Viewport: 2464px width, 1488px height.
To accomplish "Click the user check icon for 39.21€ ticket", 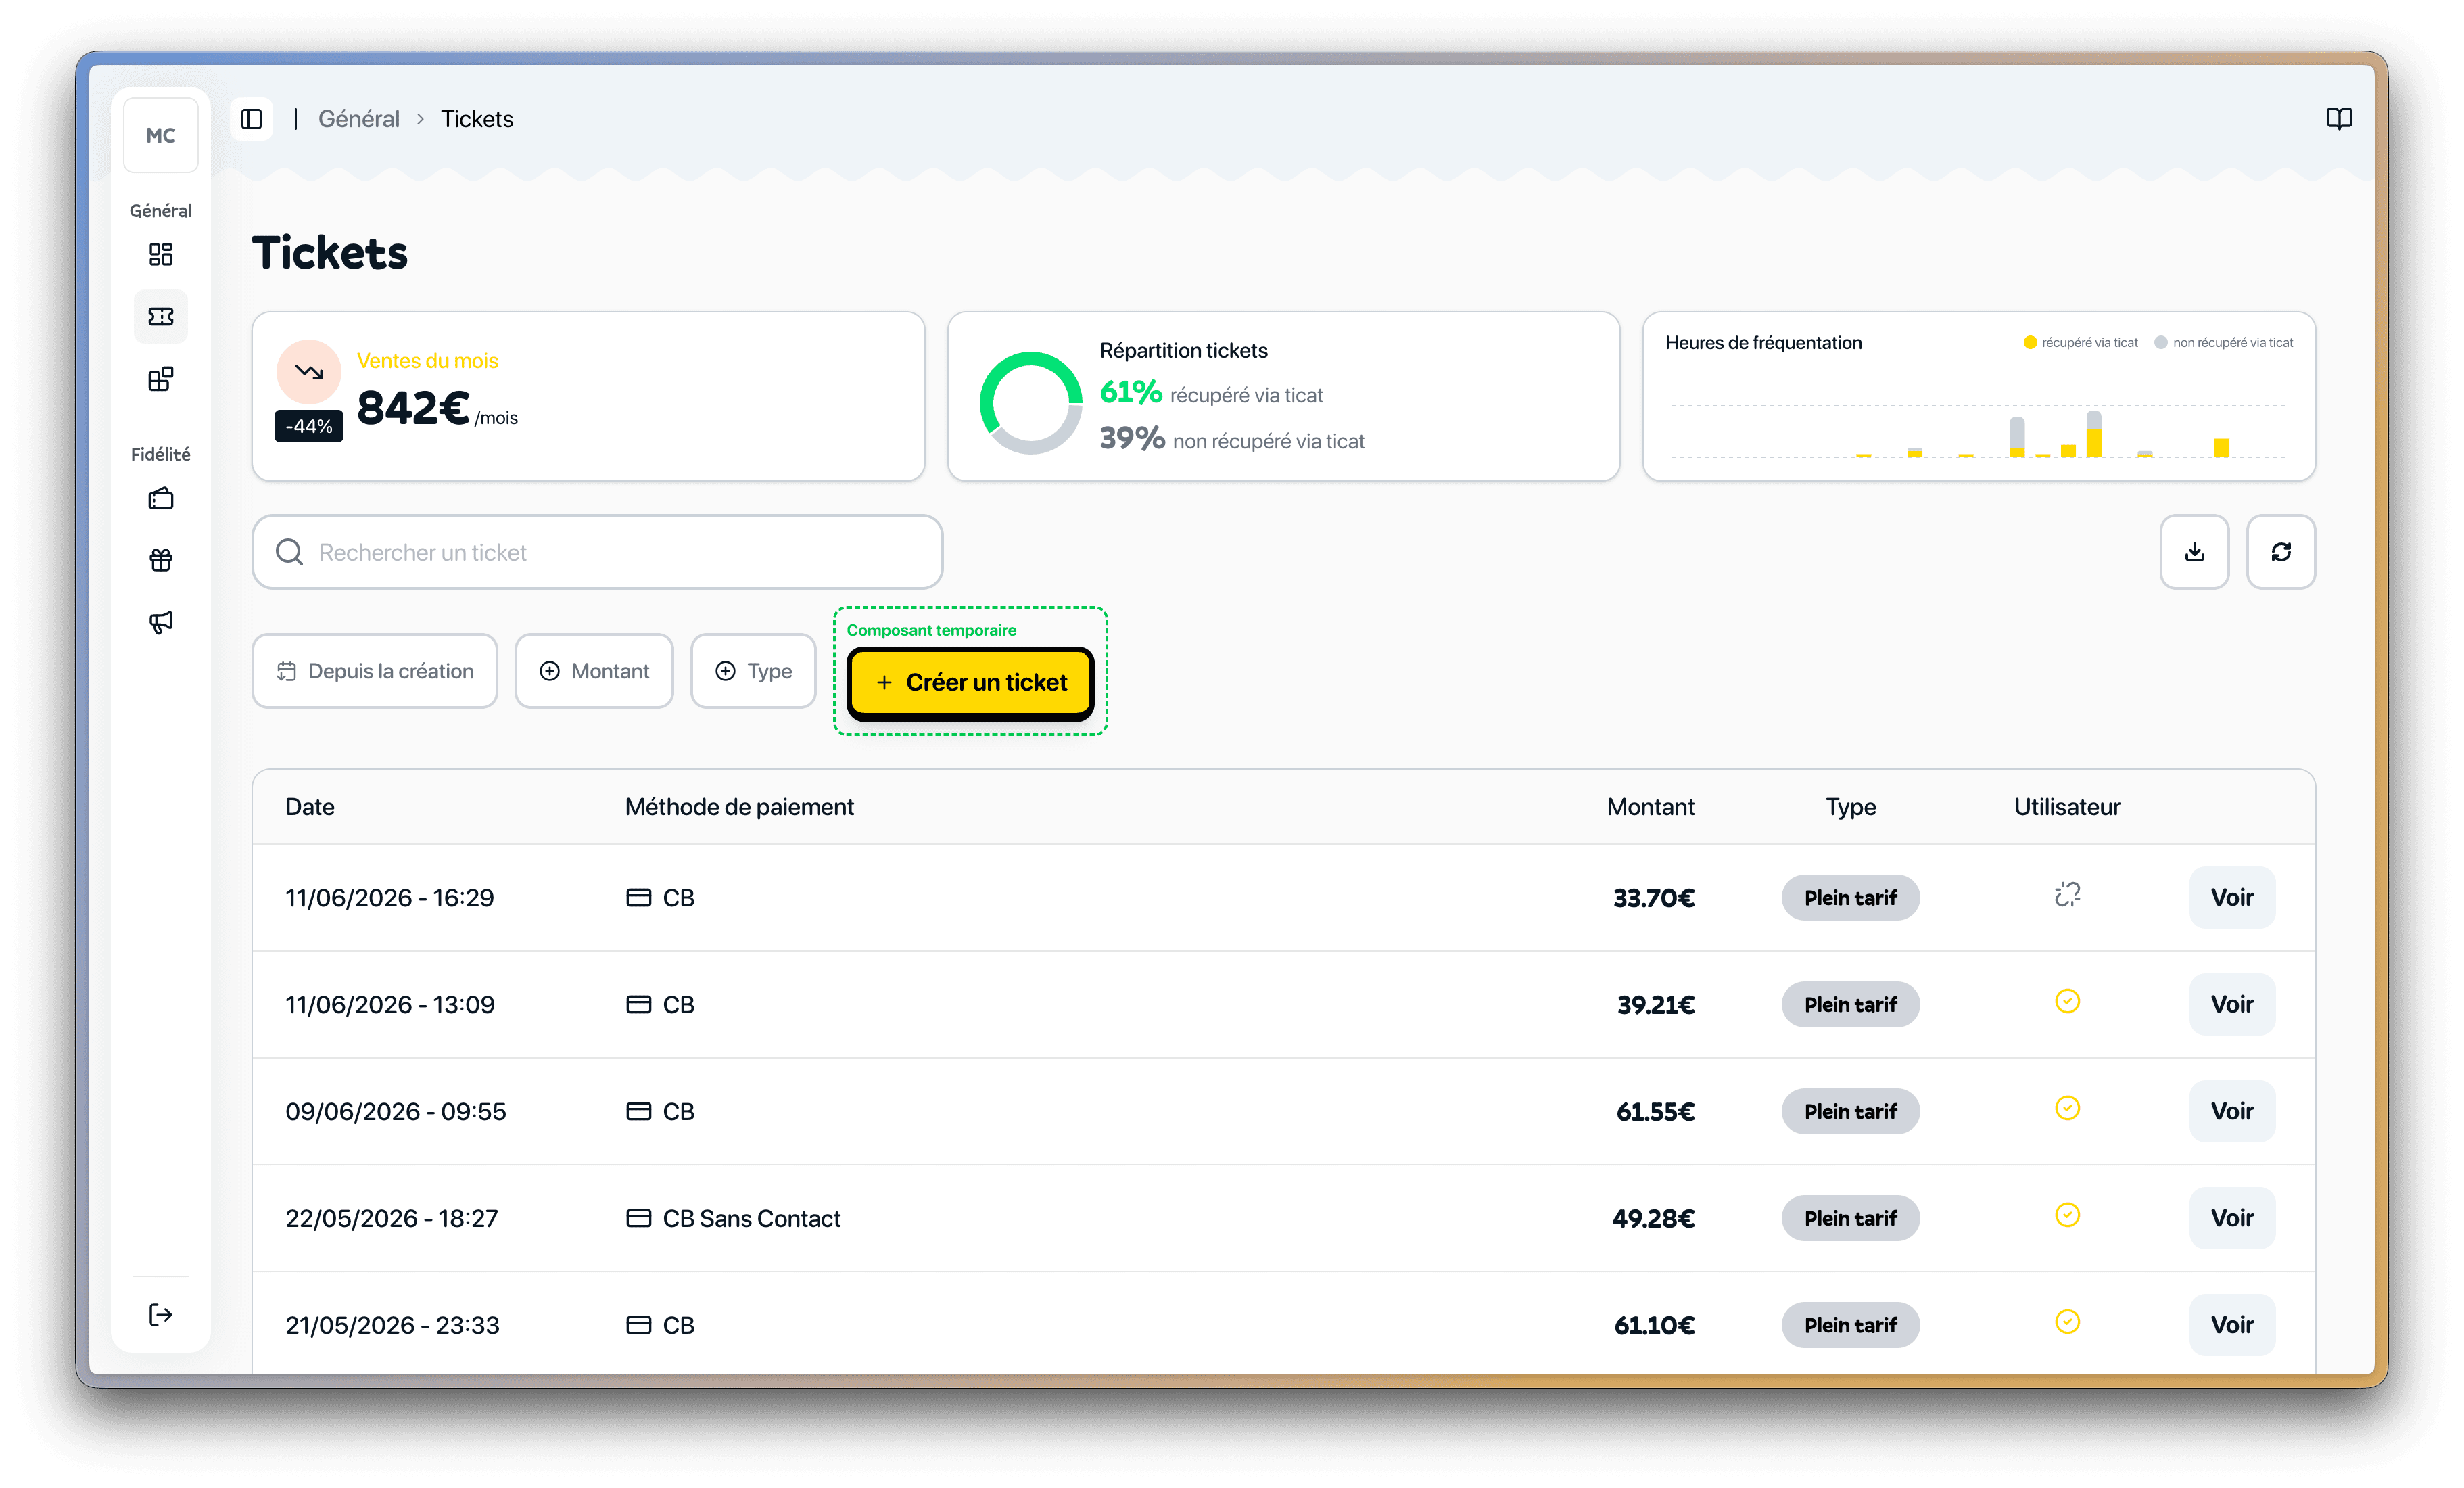I will 2067,1001.
